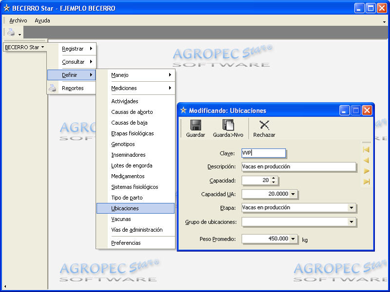Close the BECERRO Star main window
This screenshot has width=390, height=292.
382,8
